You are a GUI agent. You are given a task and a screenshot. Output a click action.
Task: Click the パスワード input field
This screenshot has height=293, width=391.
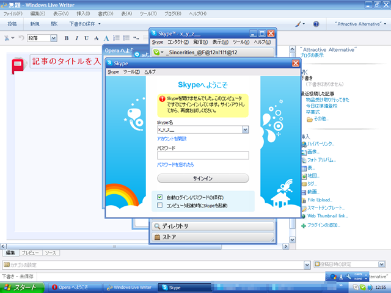pyautogui.click(x=203, y=156)
